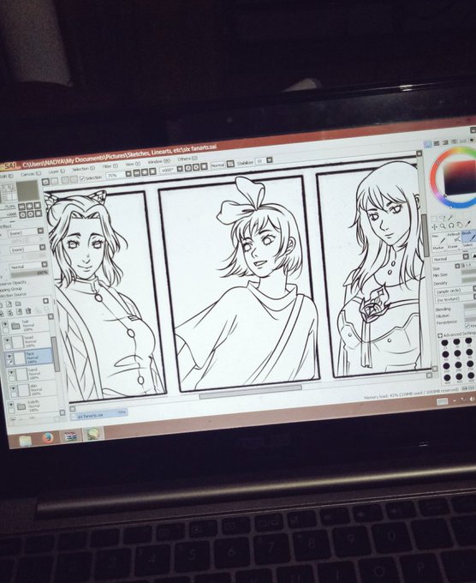This screenshot has height=583, width=476.
Task: Select the Magic Wand tool
Action: 450,218
